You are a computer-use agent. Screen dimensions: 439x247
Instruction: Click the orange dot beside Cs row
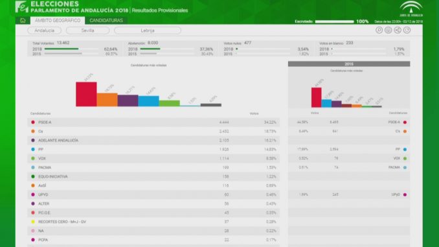(33, 131)
